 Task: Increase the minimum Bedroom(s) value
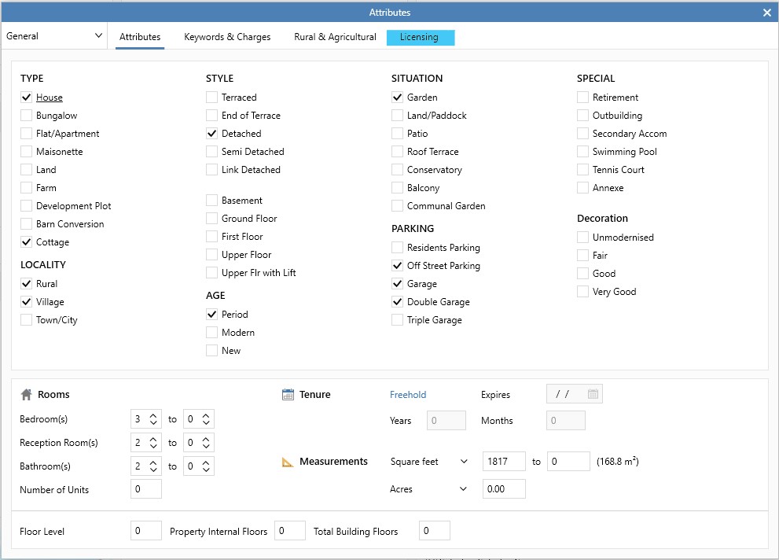coord(153,416)
